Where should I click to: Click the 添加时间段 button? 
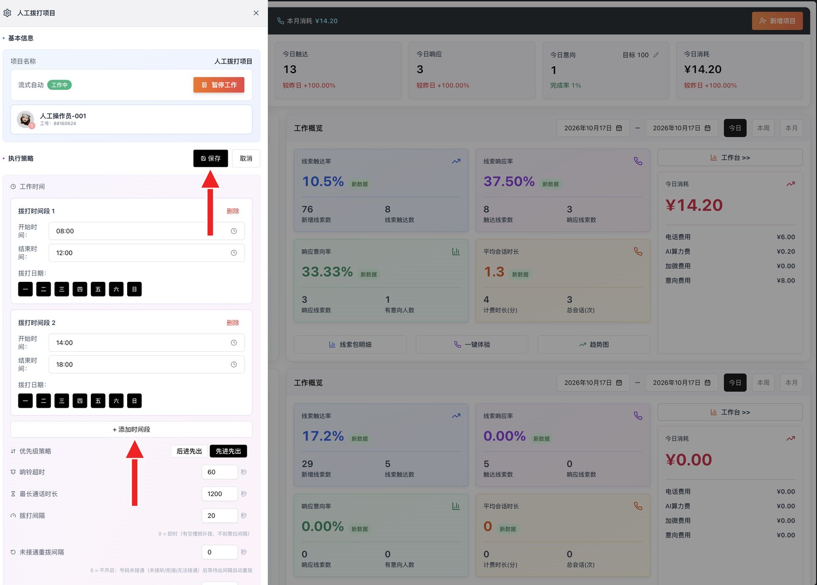point(131,429)
